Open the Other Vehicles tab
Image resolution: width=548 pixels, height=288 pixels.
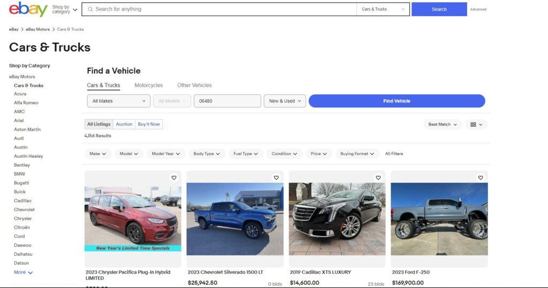[x=194, y=85]
